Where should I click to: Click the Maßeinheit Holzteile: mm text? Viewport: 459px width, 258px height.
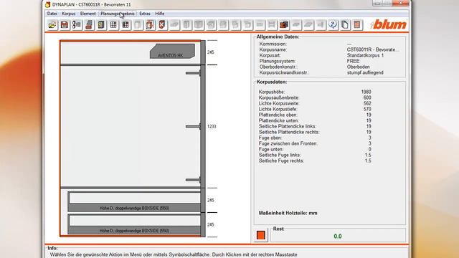coord(288,213)
